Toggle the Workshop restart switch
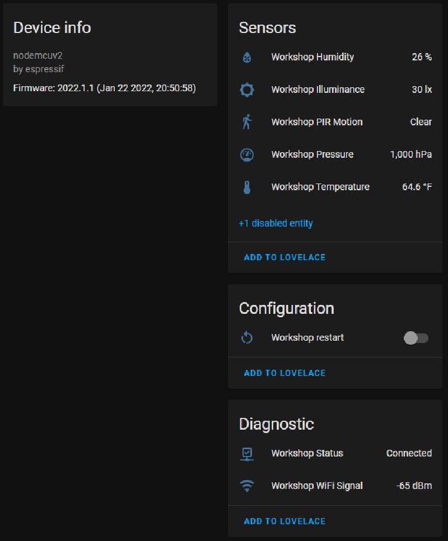448x541 pixels. click(x=416, y=338)
